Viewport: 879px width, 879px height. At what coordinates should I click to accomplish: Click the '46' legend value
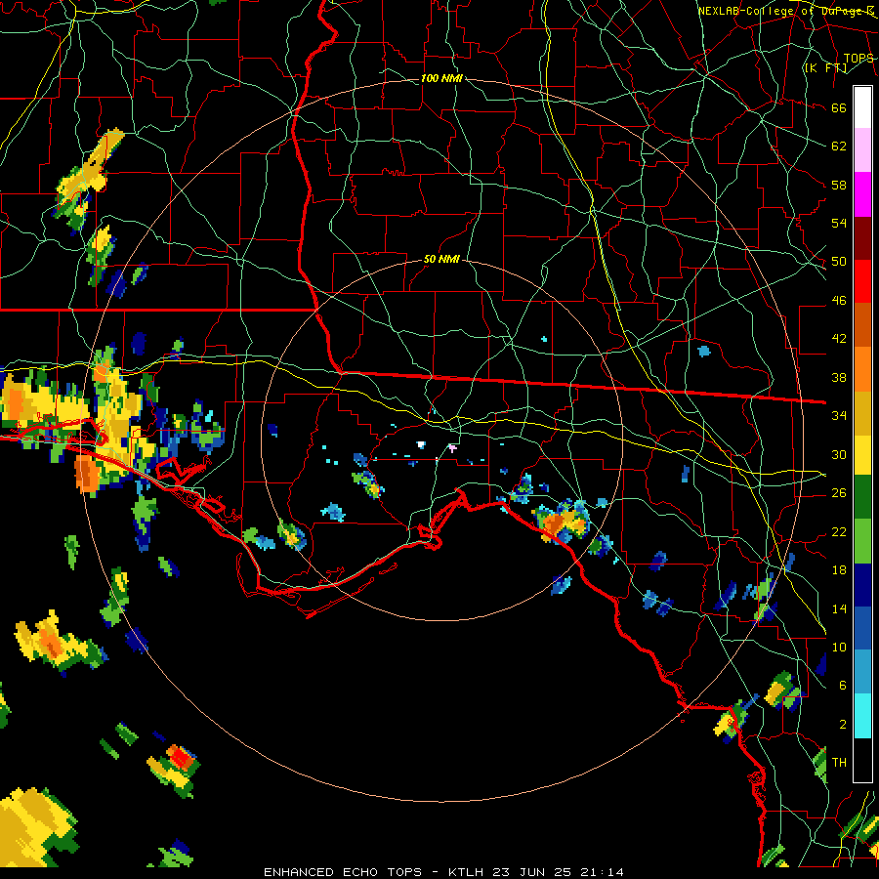click(x=839, y=301)
